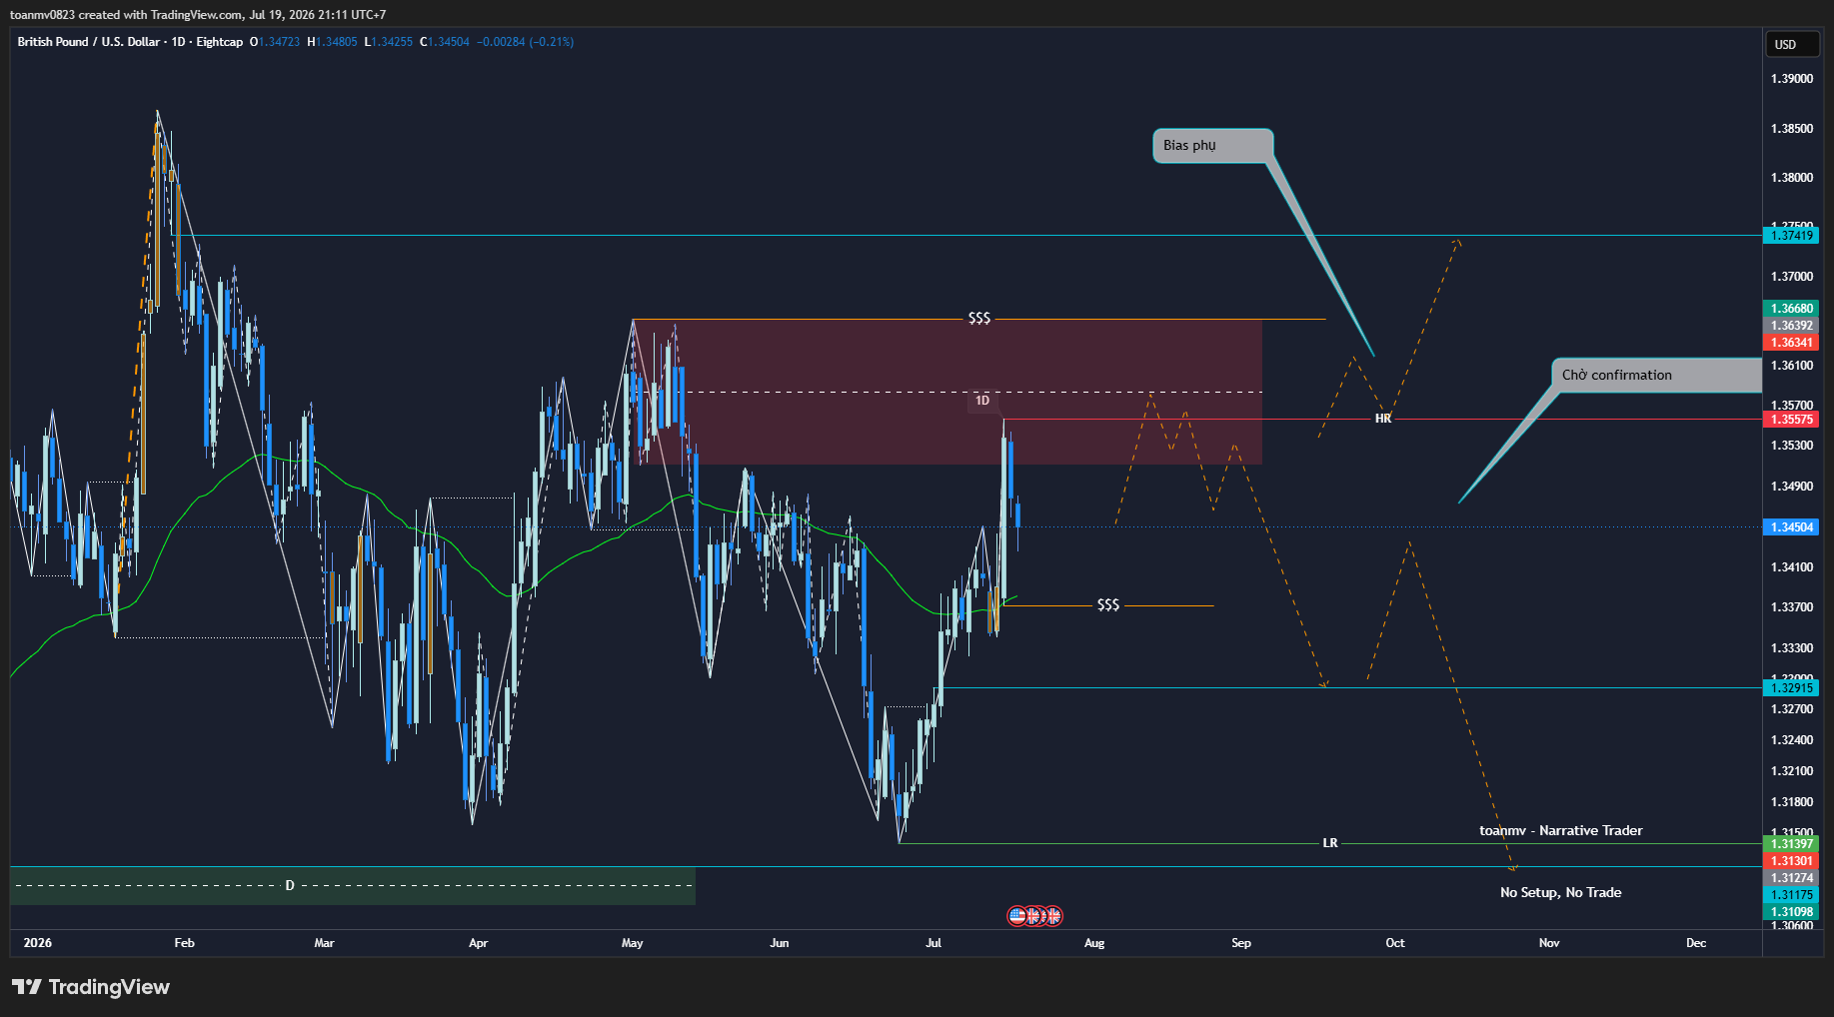Click the US flag economic event icon
The height and width of the screenshot is (1017, 1834).
tap(1016, 915)
